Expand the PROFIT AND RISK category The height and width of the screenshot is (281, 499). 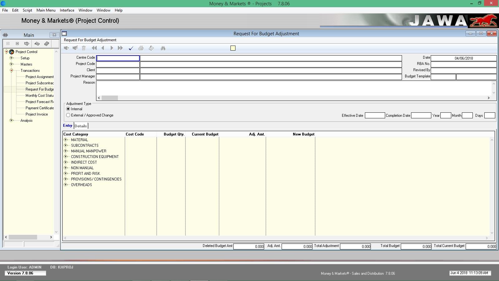(x=66, y=174)
